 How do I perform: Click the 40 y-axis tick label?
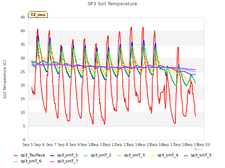pos(22,31)
